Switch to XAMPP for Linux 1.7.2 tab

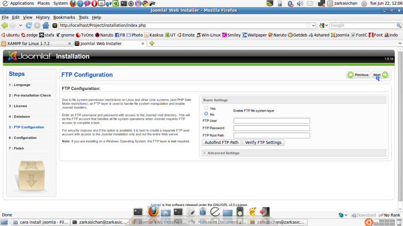point(36,44)
